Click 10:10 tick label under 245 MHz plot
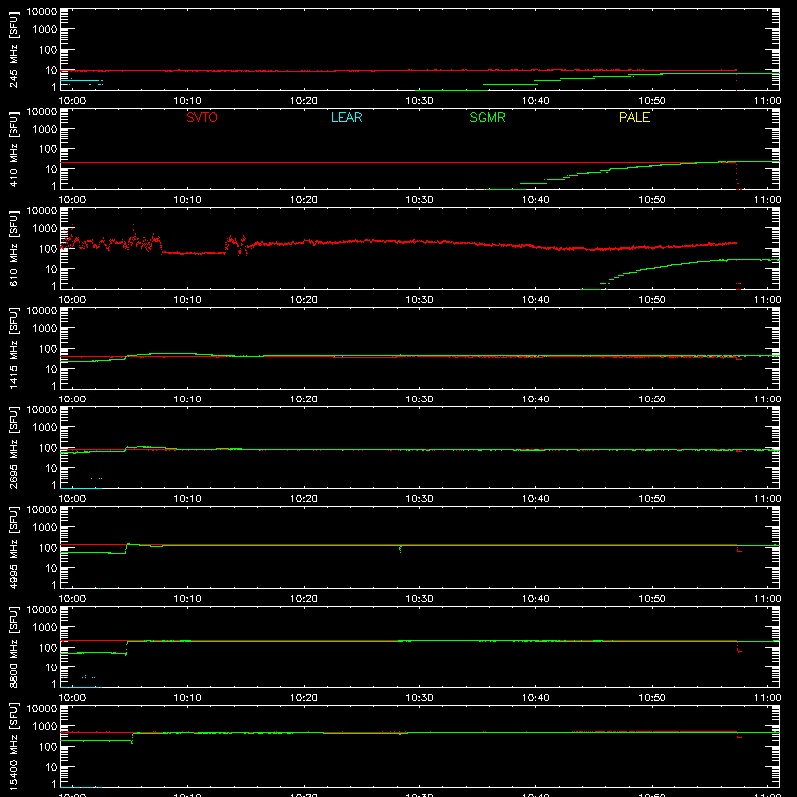The image size is (797, 797). (x=187, y=101)
